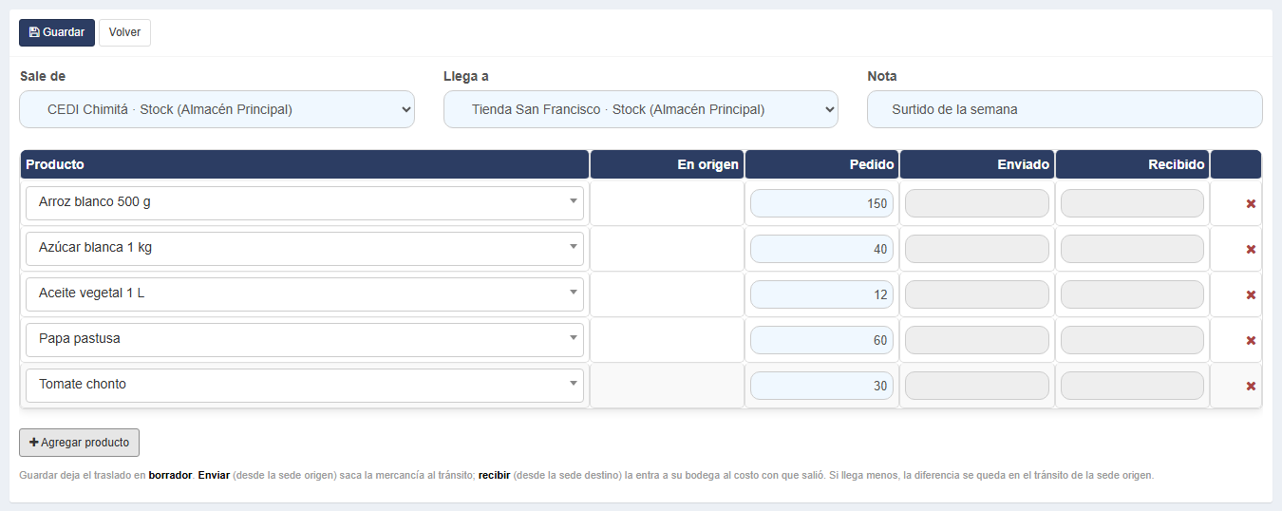Open the Sale de origin dropdown
This screenshot has width=1282, height=511.
tap(217, 109)
